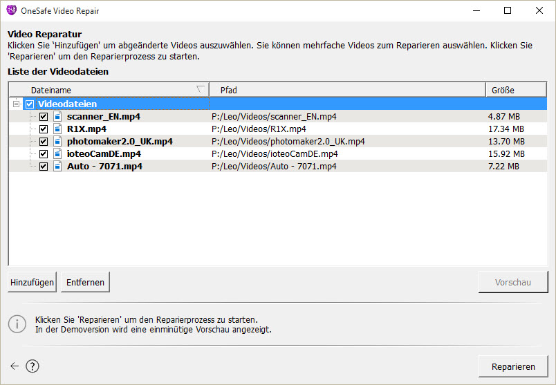Start repair with the Reparieren button
556x385 pixels.
coord(513,366)
